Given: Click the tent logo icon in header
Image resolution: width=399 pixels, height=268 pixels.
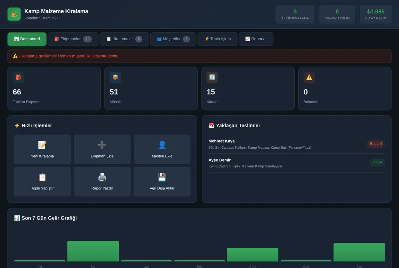Looking at the screenshot, I should click(x=14, y=14).
